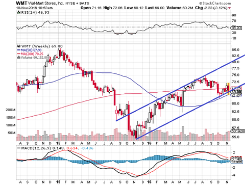Click the -4 level on the MACD axis
The image size is (245, 185).
234,175
